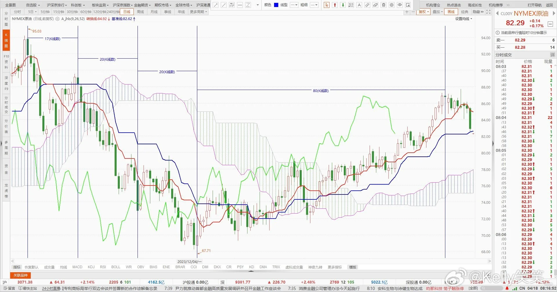Open indicator settings gear beside NYMEX原油 label

(57, 19)
